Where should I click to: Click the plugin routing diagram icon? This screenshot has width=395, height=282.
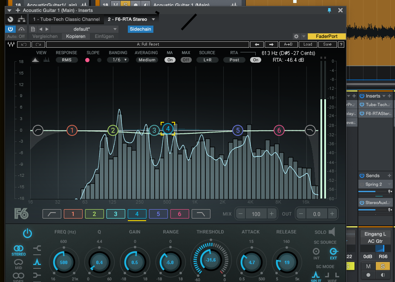21,19
